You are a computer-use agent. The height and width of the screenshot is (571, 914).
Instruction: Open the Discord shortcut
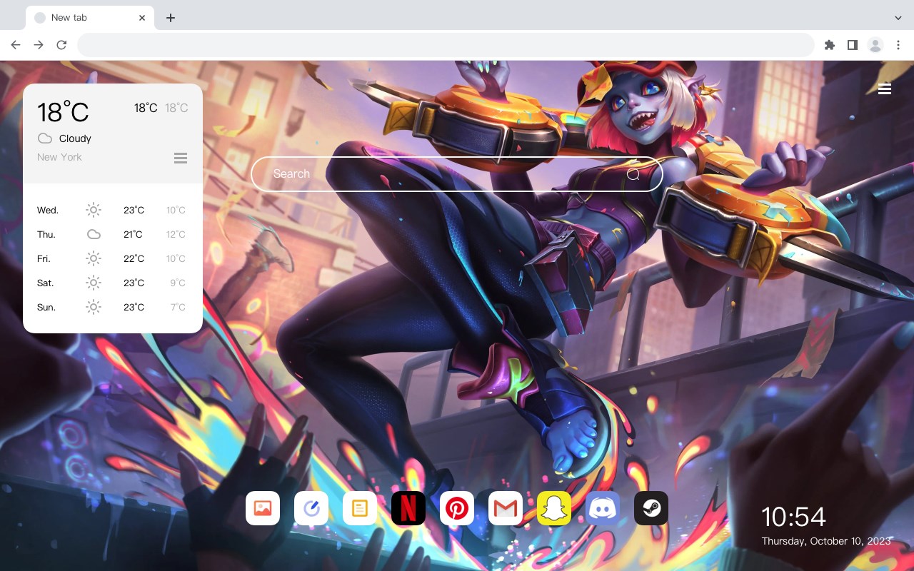click(x=603, y=508)
